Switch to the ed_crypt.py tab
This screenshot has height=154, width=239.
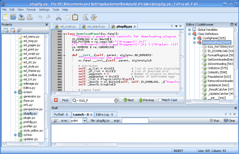click(x=66, y=26)
